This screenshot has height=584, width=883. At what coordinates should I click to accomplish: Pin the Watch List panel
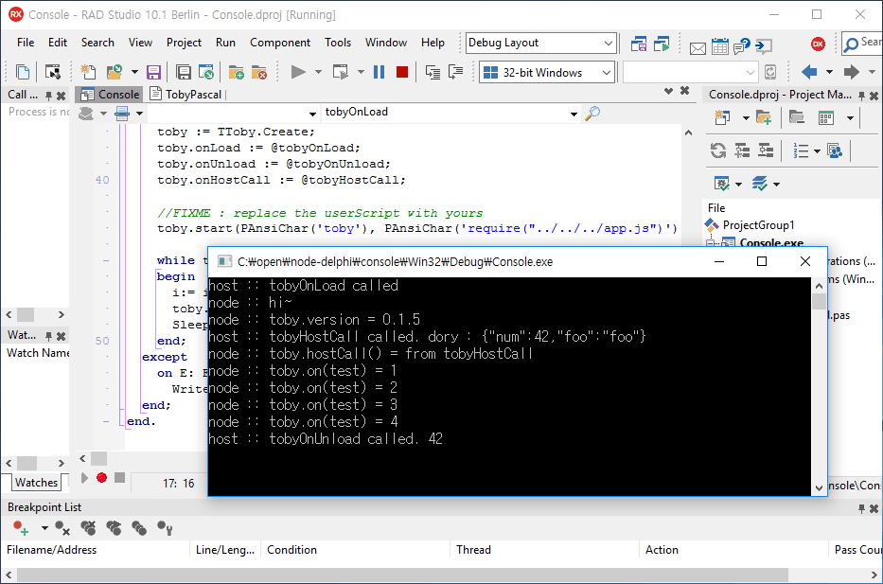tap(49, 336)
